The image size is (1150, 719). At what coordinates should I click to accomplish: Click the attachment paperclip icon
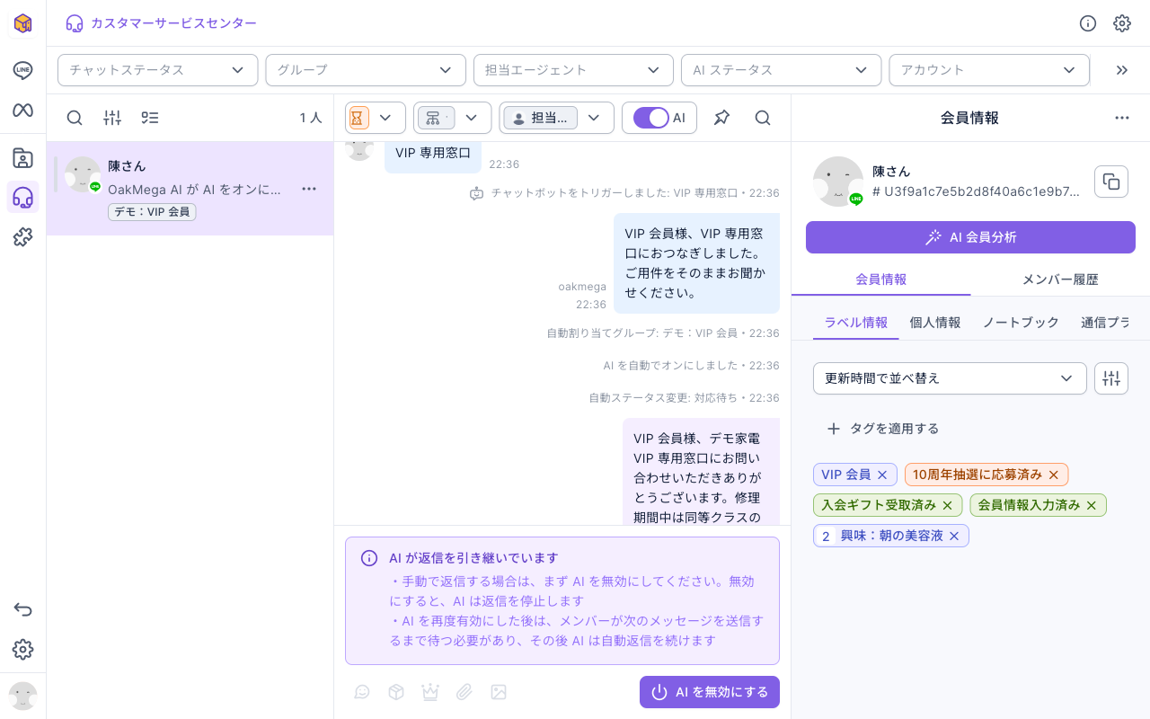(x=464, y=692)
